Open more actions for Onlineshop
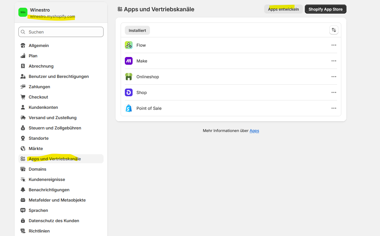The height and width of the screenshot is (236, 380). [x=334, y=77]
